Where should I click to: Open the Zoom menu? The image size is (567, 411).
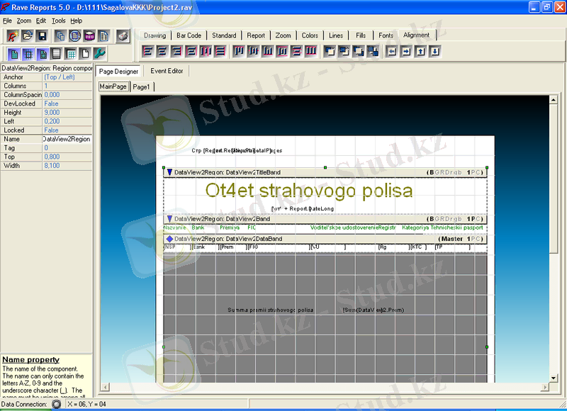[x=24, y=21]
